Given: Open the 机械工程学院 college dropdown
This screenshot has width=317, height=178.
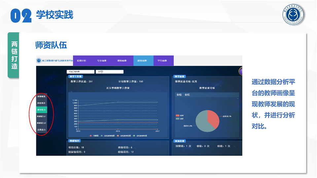Looking at the screenshot, I should 81,72.
